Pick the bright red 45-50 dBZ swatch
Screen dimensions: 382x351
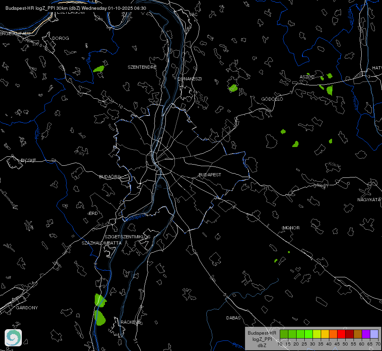(341, 334)
